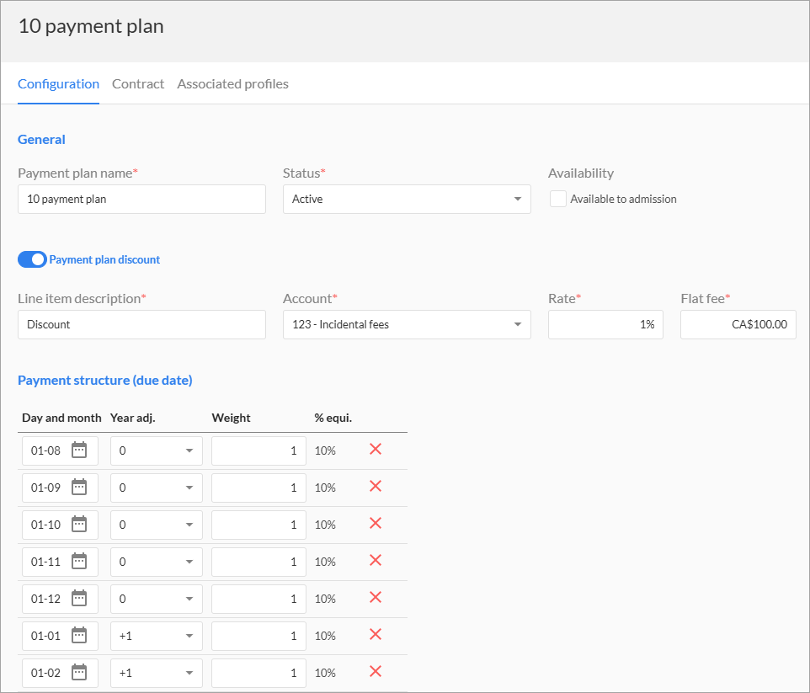Click the '10 payment plan' page title
The height and width of the screenshot is (693, 810).
point(91,26)
